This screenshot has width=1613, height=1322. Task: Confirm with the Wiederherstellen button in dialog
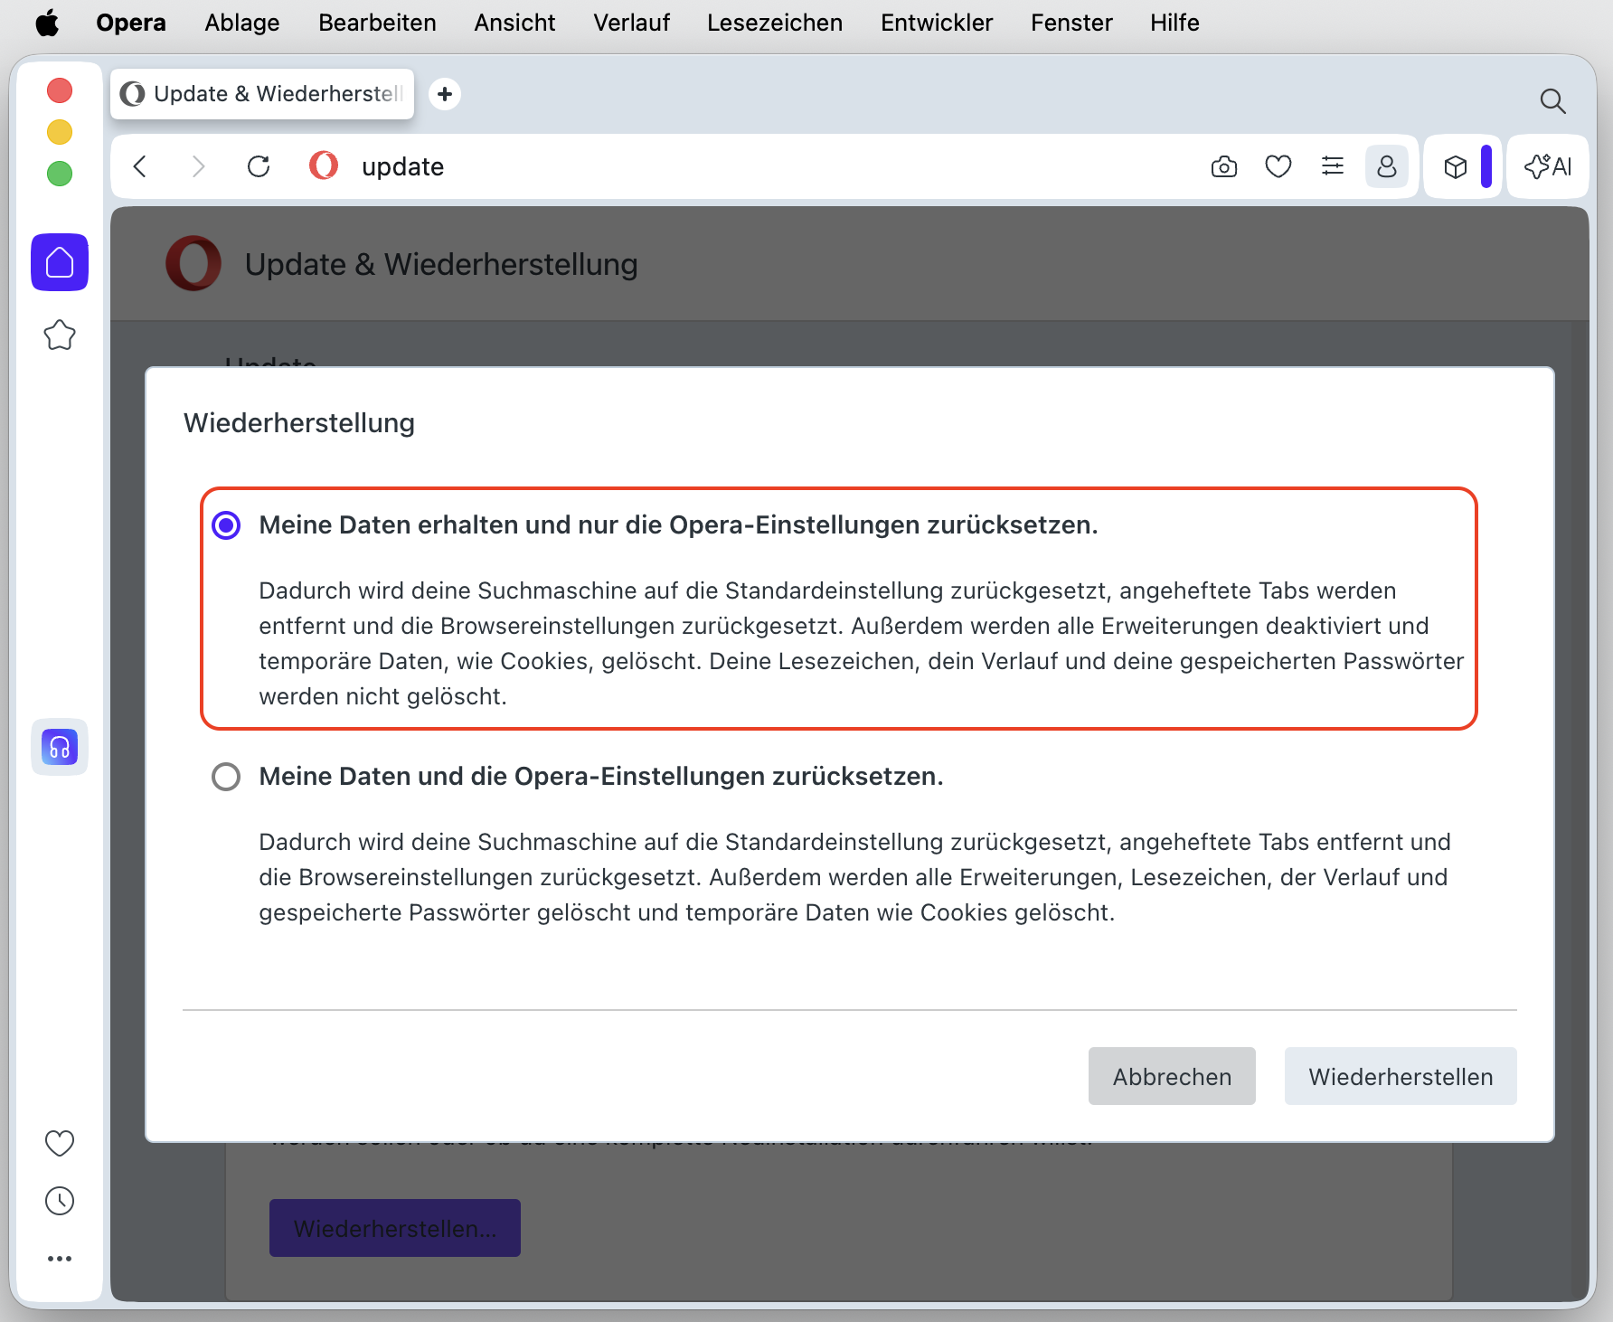(1401, 1076)
